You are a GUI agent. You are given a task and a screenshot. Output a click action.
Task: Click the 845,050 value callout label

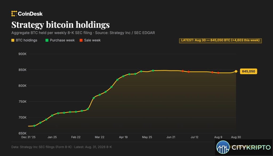pos(248,71)
